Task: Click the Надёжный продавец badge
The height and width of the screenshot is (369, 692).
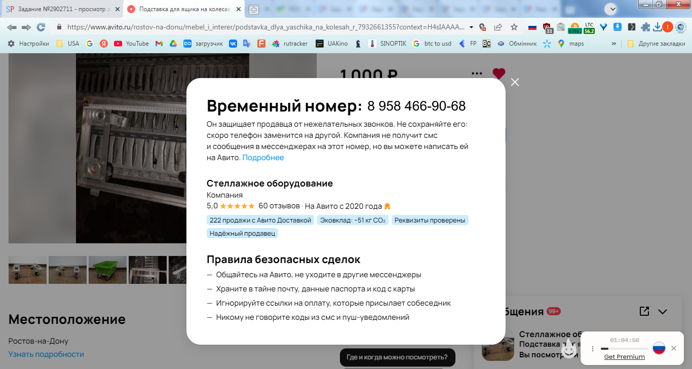Action: click(242, 233)
